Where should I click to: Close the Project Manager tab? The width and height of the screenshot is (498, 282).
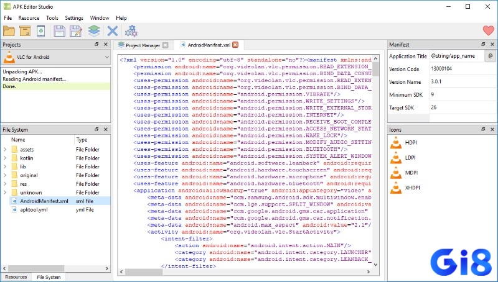pyautogui.click(x=165, y=45)
